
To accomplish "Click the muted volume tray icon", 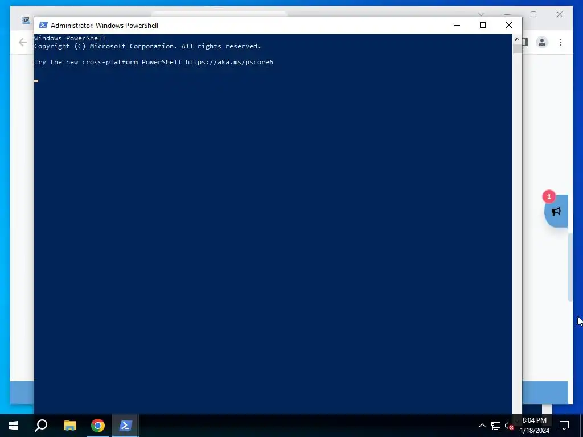I will [509, 426].
